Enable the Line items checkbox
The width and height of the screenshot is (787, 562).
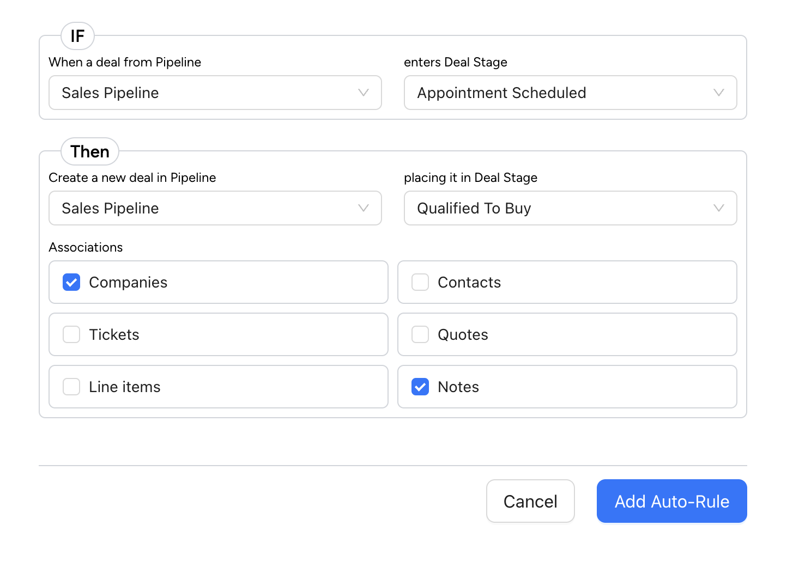tap(71, 387)
